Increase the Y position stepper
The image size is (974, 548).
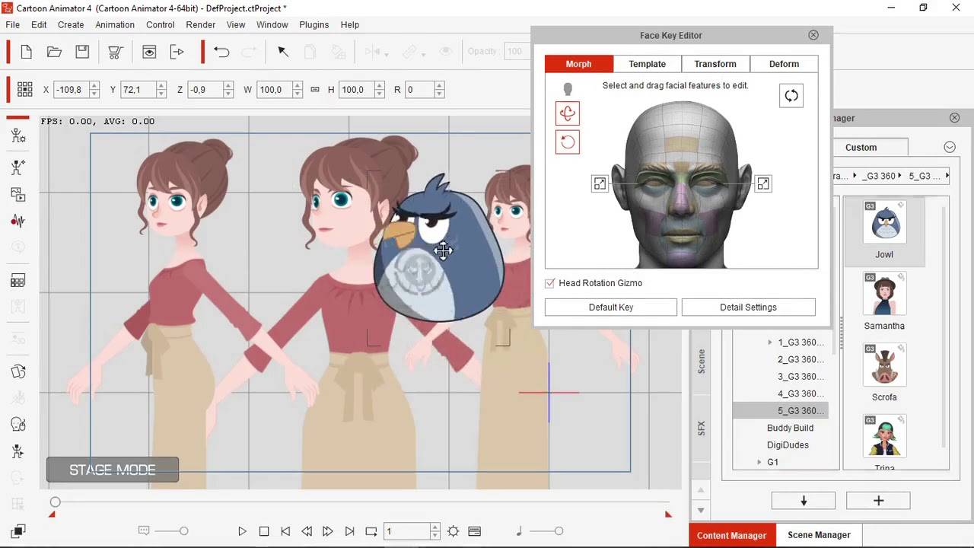coord(161,86)
